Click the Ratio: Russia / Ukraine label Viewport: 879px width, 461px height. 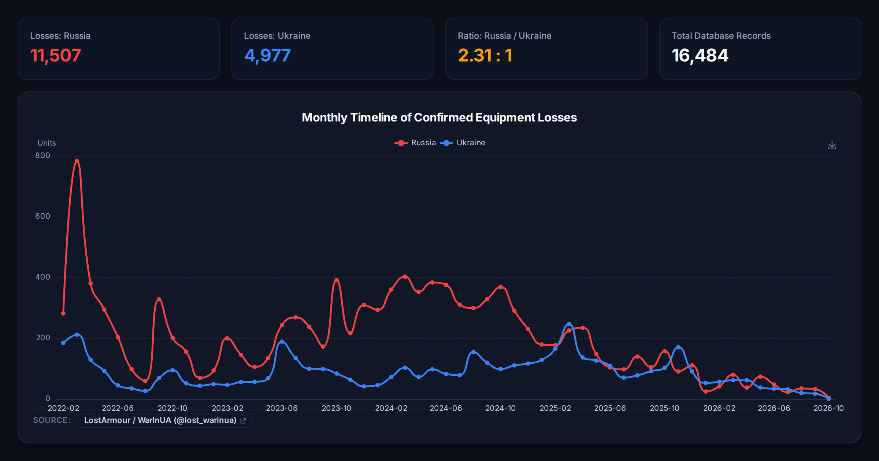pyautogui.click(x=505, y=36)
